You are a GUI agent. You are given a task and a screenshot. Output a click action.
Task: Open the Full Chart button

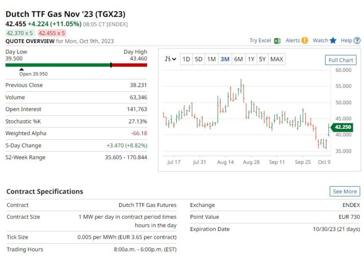pyautogui.click(x=340, y=60)
